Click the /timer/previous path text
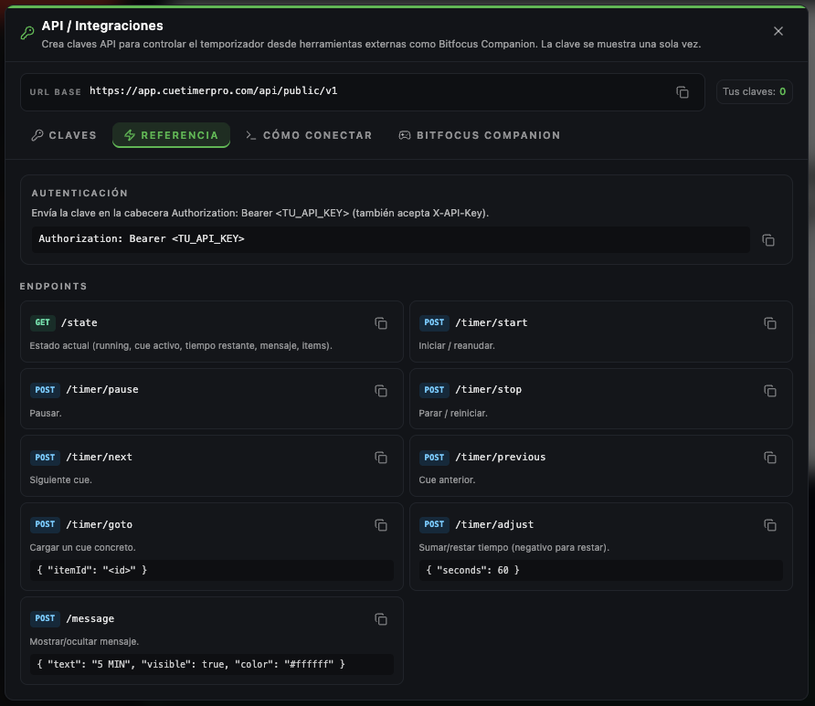The image size is (815, 706). [x=500, y=458]
